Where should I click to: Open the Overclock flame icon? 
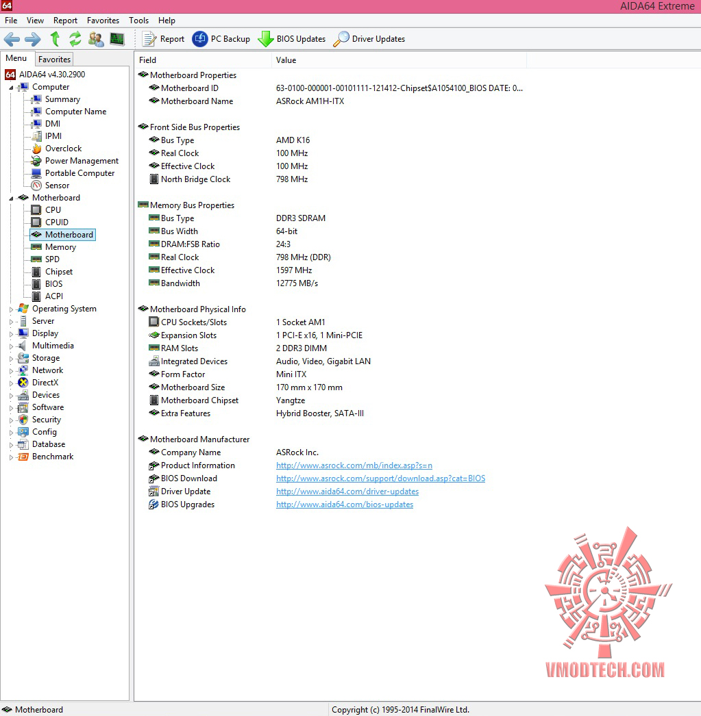pos(36,149)
